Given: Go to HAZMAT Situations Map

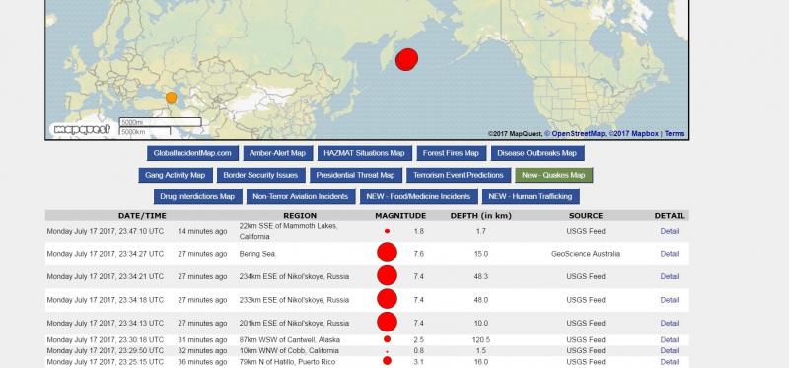Looking at the screenshot, I should tap(364, 153).
